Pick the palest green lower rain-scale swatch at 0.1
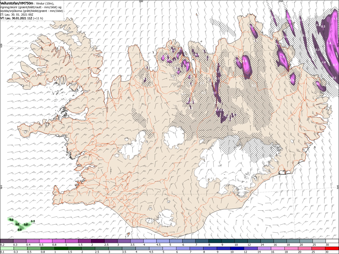The width and height of the screenshot is (339, 254). click(x=7, y=248)
